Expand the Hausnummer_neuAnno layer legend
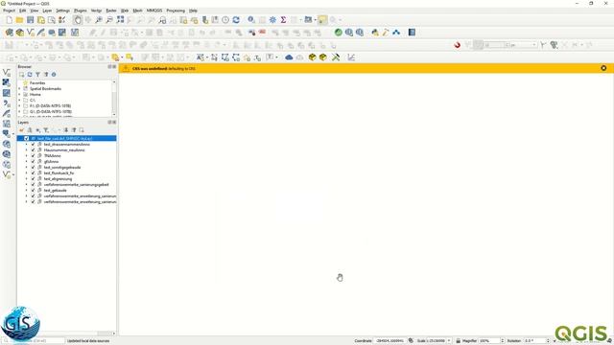Screen dimensions: 614x345 tap(26, 150)
